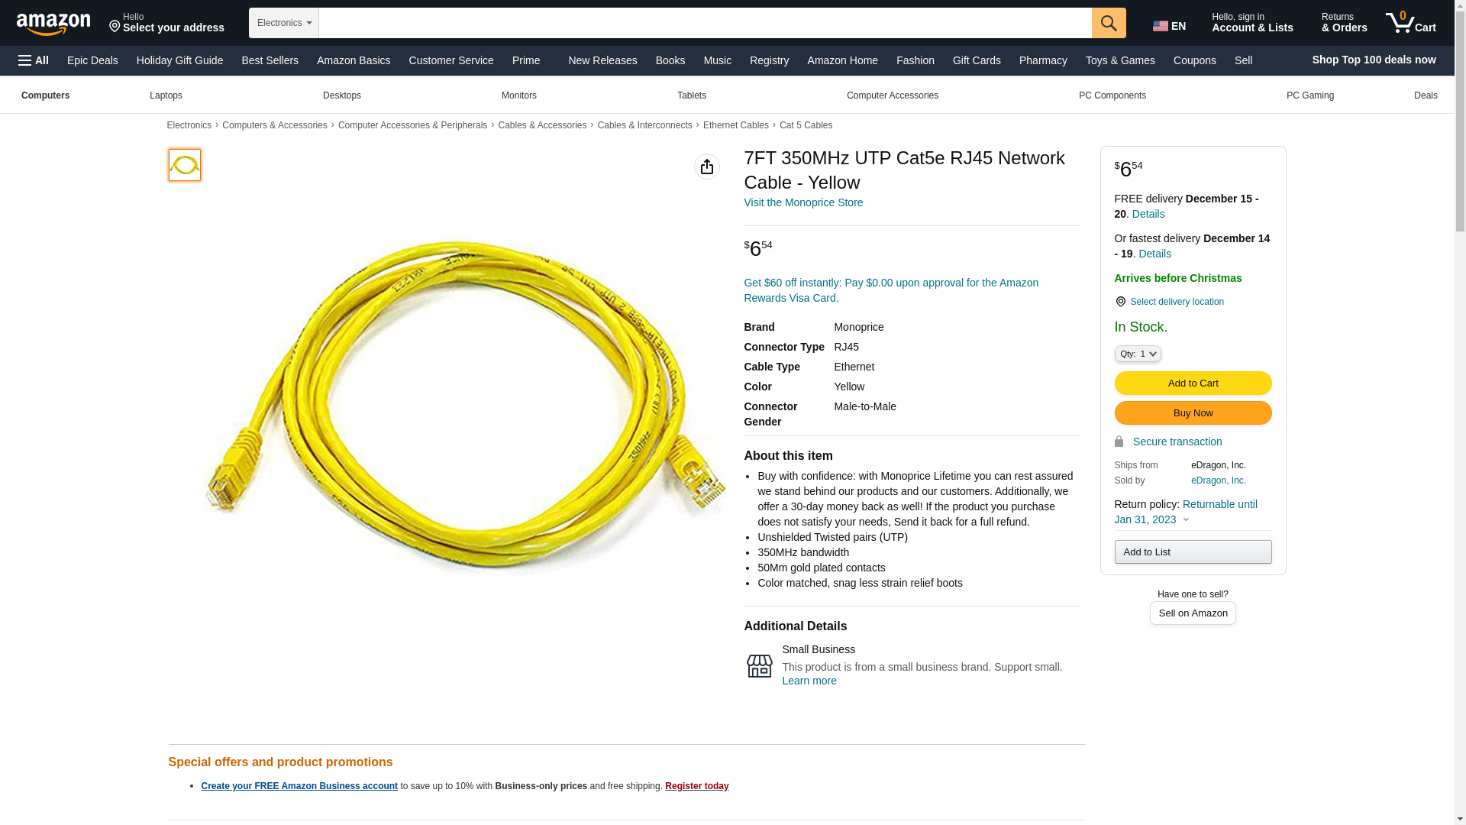The image size is (1466, 825).
Task: Click the Add to Cart button
Action: click(1193, 383)
